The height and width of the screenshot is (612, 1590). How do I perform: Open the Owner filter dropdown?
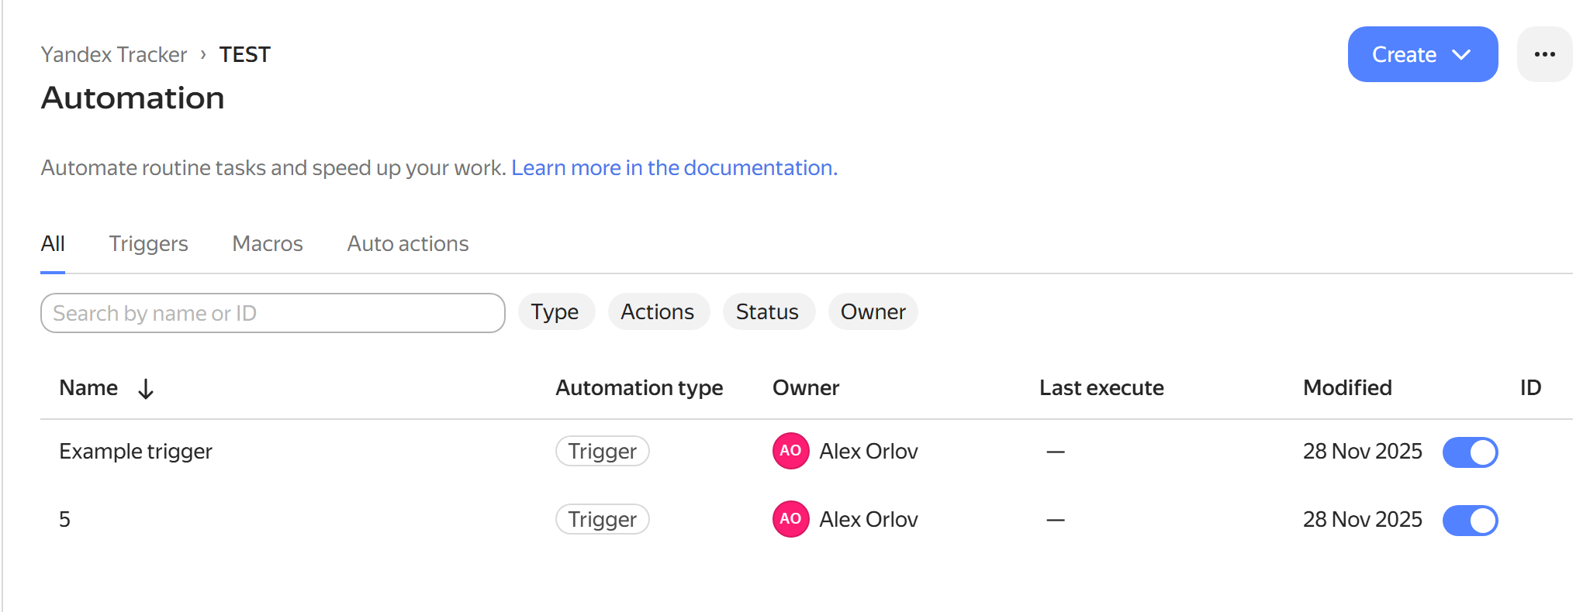(x=873, y=311)
